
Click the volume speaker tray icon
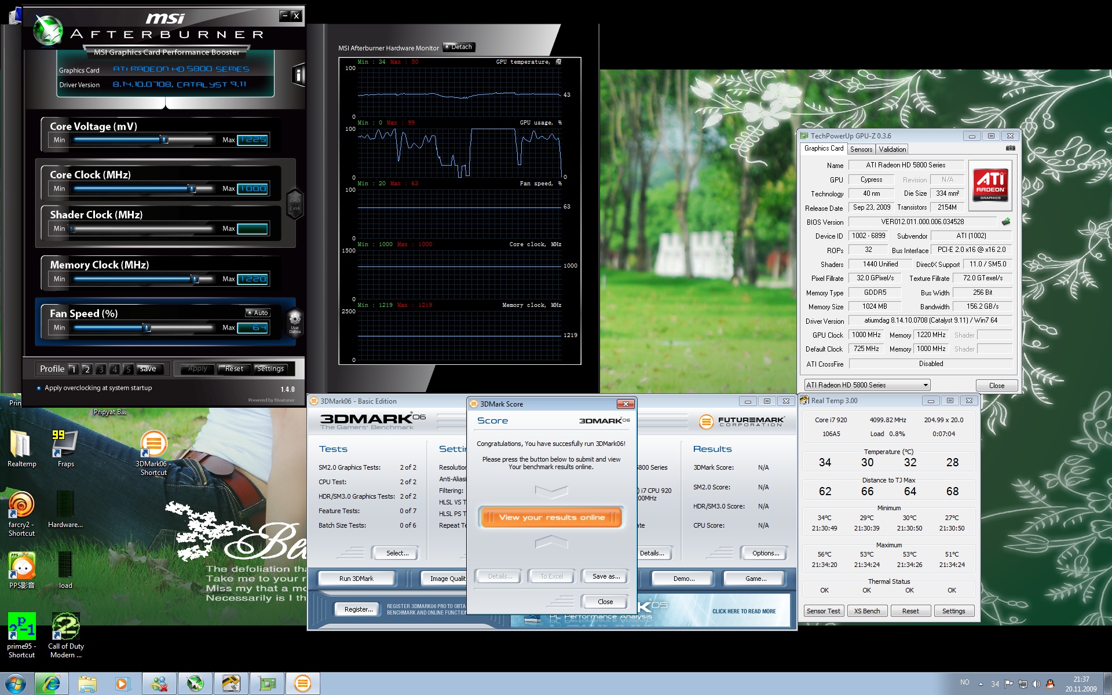pyautogui.click(x=1036, y=683)
